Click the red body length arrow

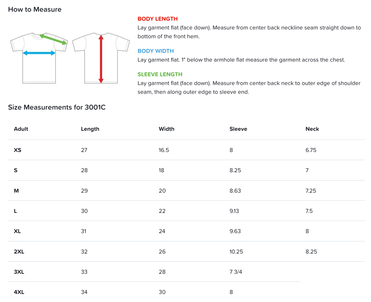click(101, 59)
